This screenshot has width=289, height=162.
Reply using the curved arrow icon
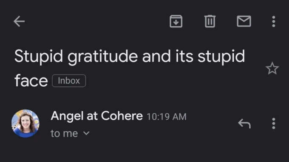tap(244, 124)
